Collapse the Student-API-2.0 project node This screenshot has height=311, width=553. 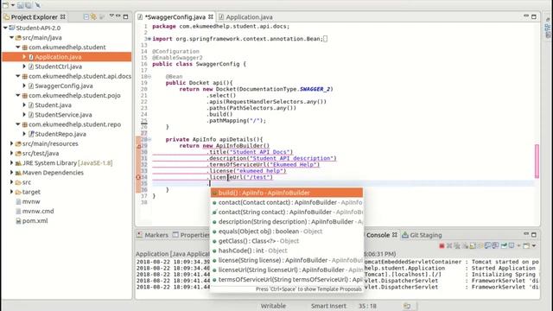tap(5, 28)
